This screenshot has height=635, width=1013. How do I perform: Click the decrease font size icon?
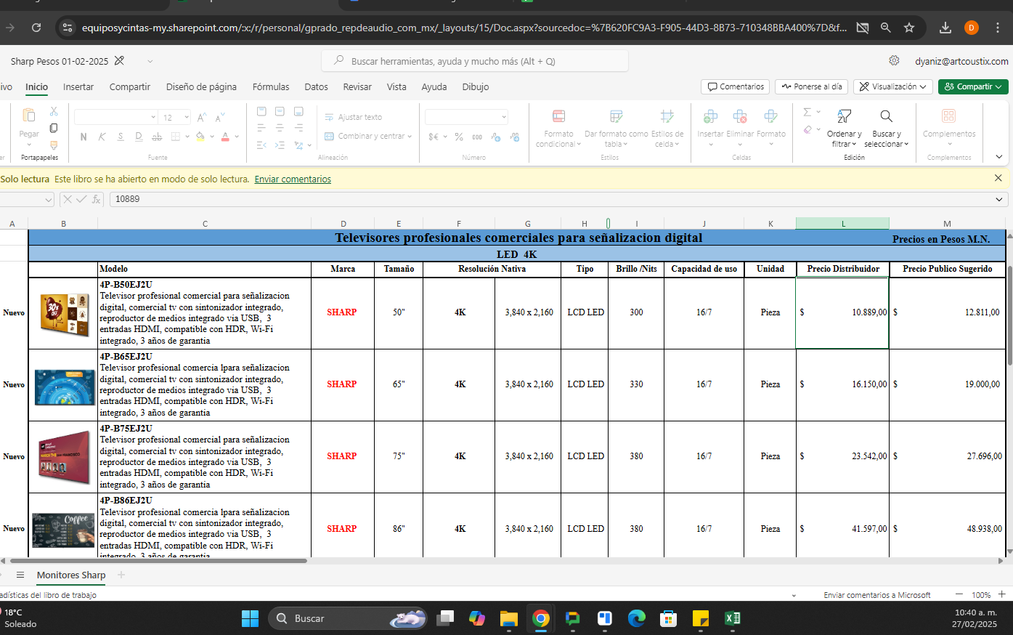(x=219, y=117)
